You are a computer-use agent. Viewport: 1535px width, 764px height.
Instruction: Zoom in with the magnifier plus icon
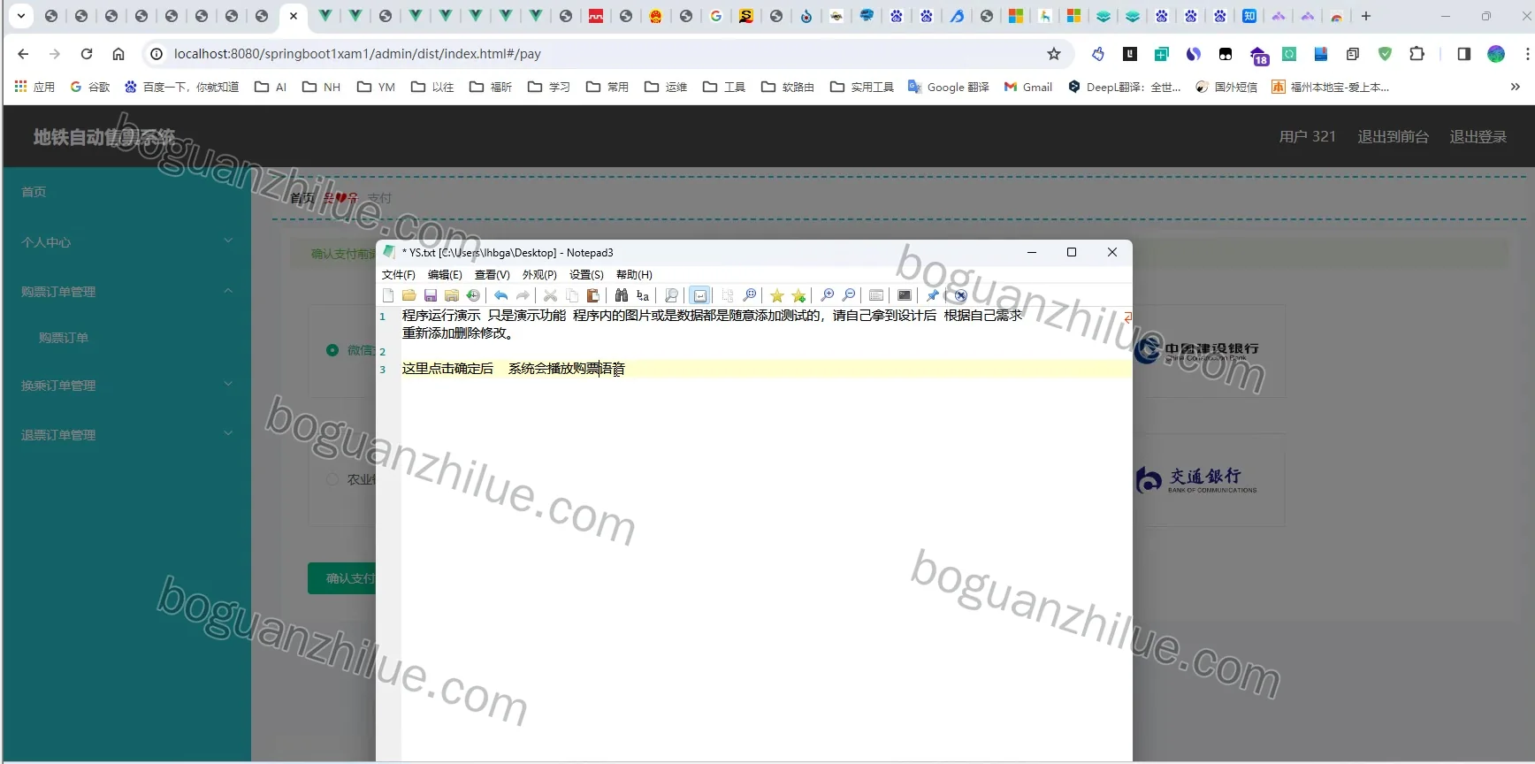point(828,295)
